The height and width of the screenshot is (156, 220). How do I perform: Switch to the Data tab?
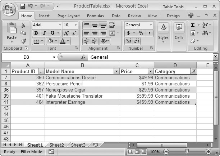click(x=116, y=16)
